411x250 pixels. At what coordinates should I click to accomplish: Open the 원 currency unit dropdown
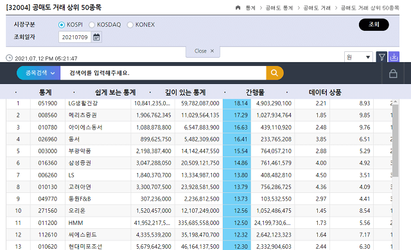(358, 57)
